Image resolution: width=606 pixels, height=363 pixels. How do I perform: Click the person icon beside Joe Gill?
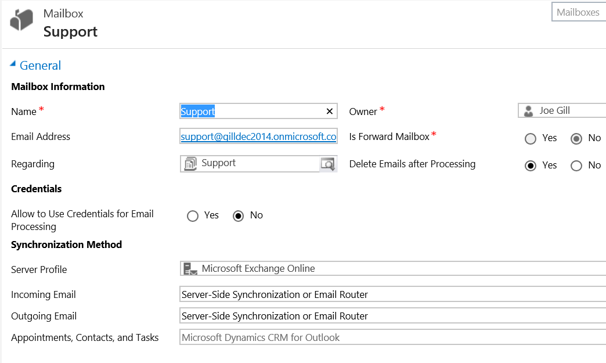pyautogui.click(x=528, y=110)
